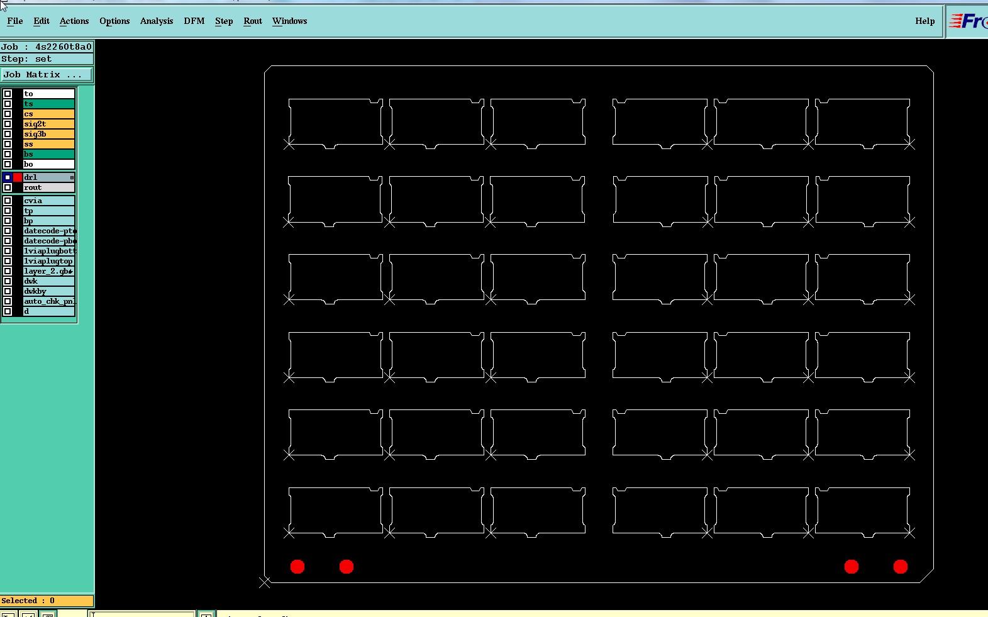Toggle display checkbox for layer 'ts'

coord(8,104)
